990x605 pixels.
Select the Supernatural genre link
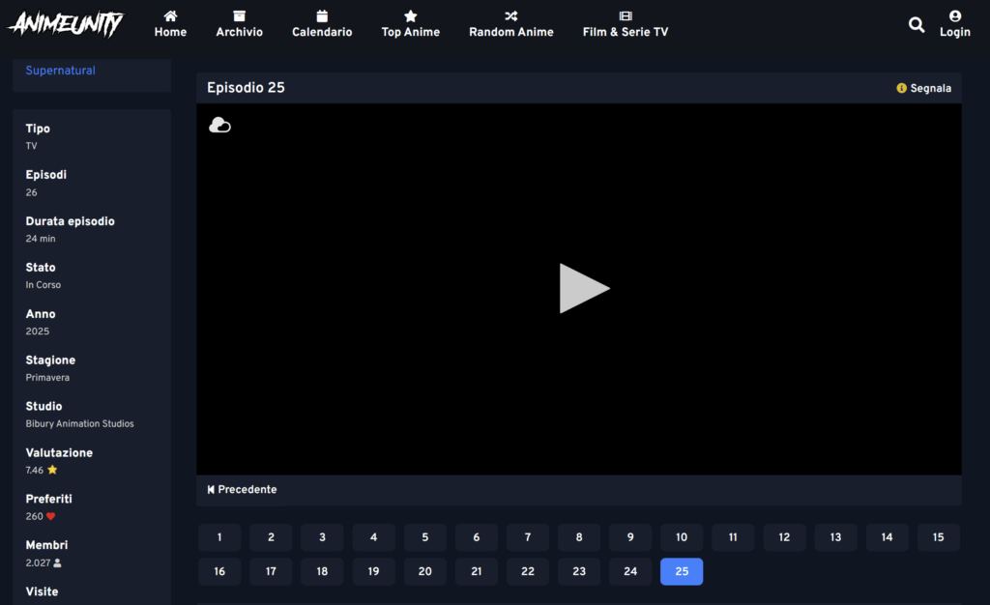click(60, 71)
